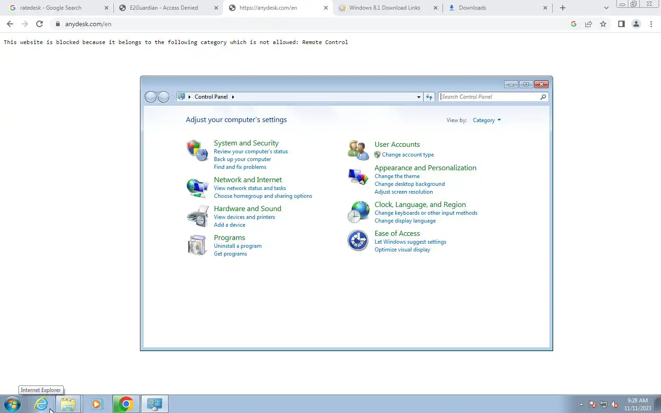The image size is (661, 413).
Task: Click the Control Panel back arrow button
Action: pyautogui.click(x=151, y=97)
